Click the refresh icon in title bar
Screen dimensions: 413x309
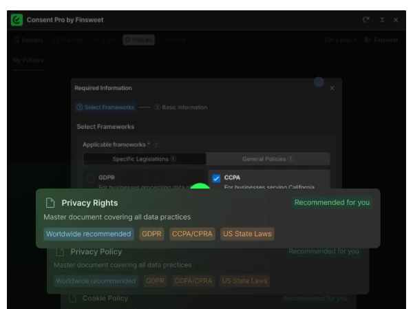(366, 20)
